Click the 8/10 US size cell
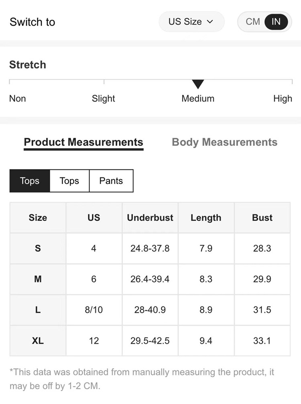This screenshot has width=301, height=404. (x=94, y=310)
